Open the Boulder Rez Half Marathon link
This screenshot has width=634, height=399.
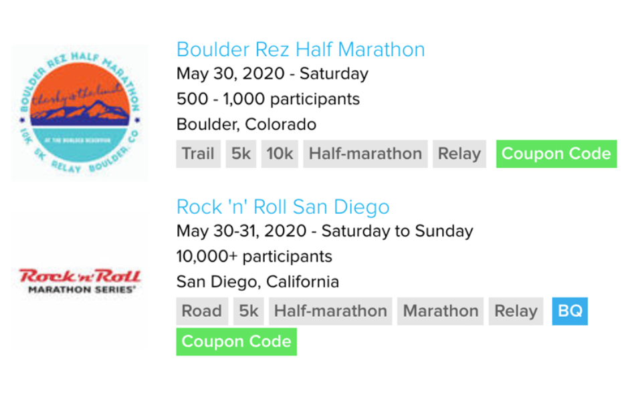[300, 49]
